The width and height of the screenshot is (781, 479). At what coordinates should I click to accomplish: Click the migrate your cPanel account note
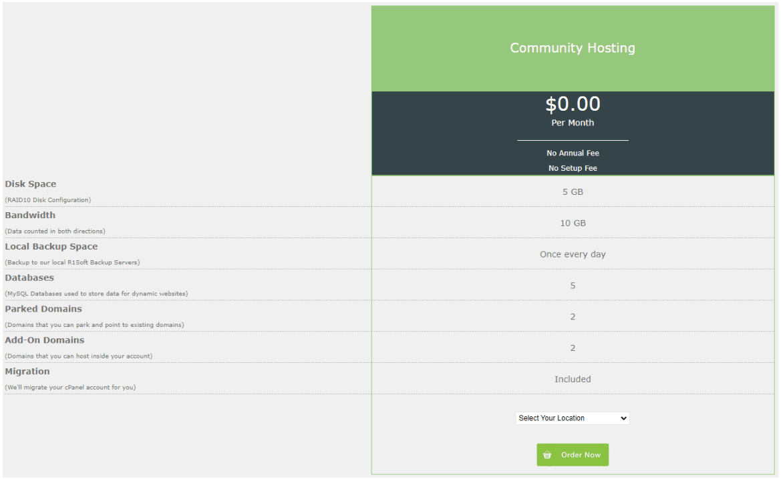70,388
